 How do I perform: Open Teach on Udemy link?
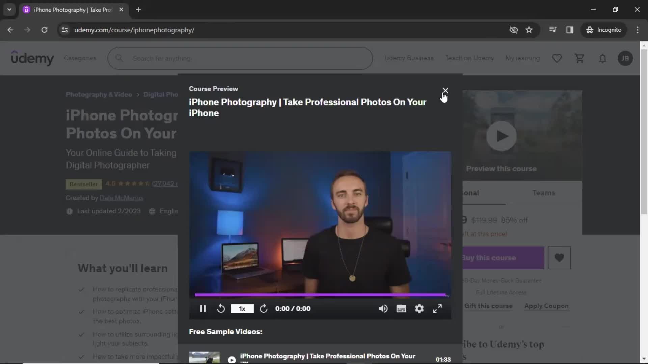(x=469, y=58)
